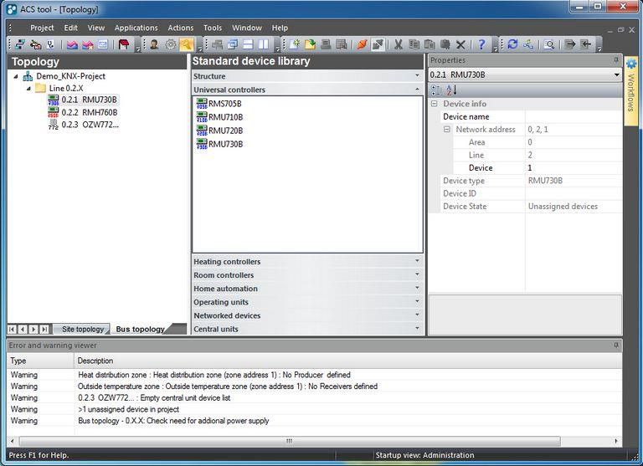This screenshot has height=466, width=643.
Task: Open the Applications menu
Action: [136, 28]
